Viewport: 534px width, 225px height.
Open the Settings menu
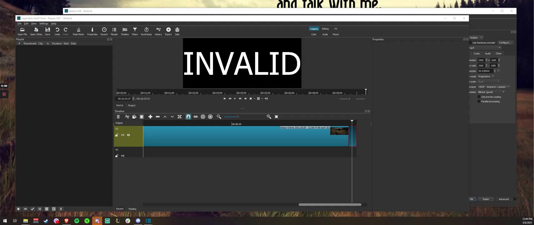pos(44,24)
